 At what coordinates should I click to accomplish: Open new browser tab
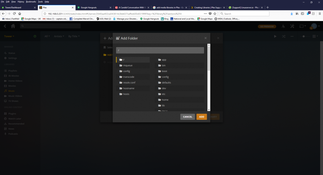pos(267,7)
